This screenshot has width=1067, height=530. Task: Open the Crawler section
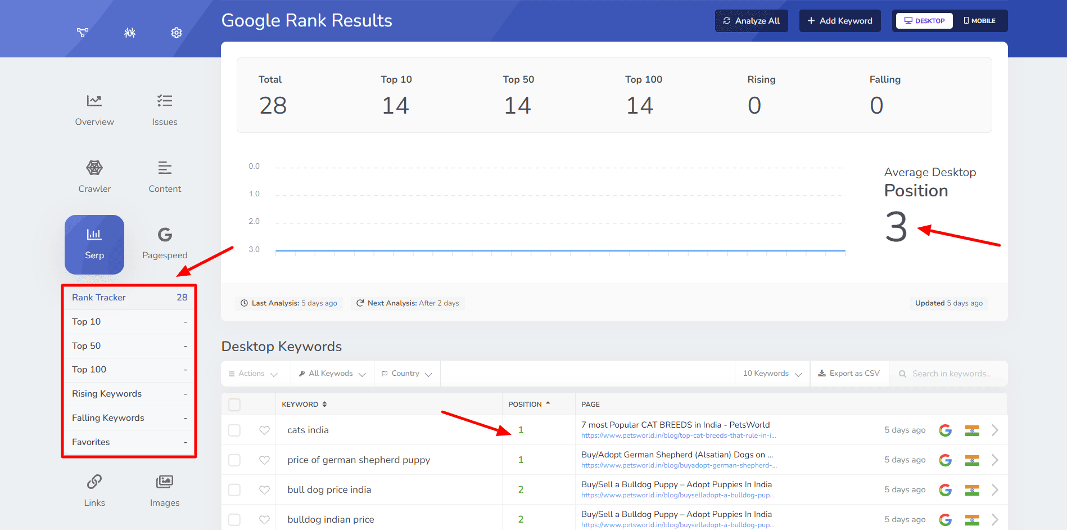(94, 177)
